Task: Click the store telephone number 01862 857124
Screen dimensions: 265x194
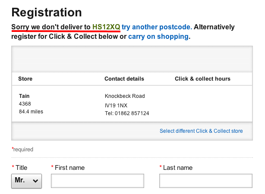Action: 127,113
